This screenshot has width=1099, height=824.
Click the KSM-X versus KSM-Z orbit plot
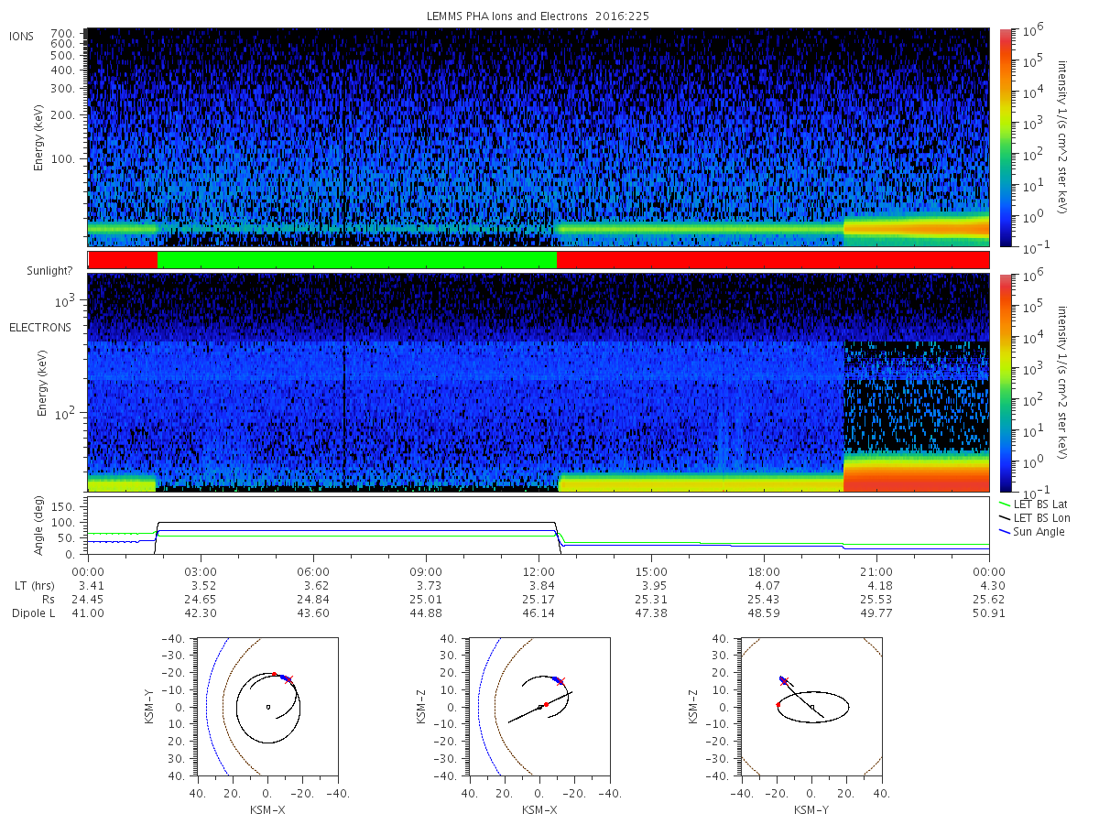pyautogui.click(x=539, y=707)
